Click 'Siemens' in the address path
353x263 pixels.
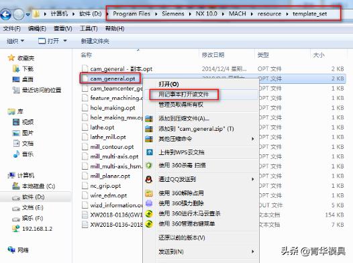[x=173, y=13]
